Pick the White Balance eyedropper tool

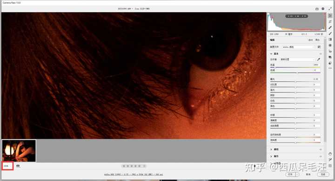pos(319,59)
